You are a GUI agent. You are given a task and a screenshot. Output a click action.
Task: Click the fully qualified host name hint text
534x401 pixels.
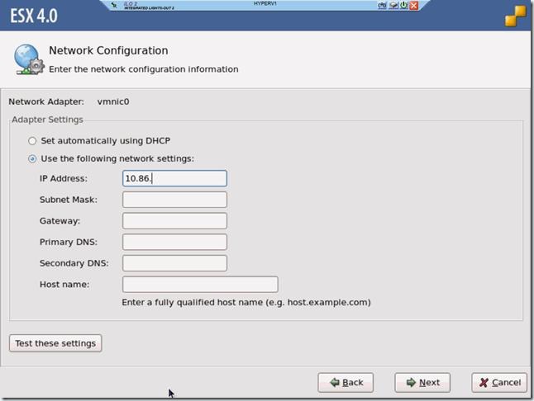[246, 303]
